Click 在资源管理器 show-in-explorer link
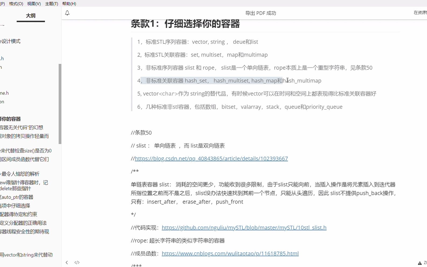This screenshot has height=267, width=427. (x=420, y=13)
